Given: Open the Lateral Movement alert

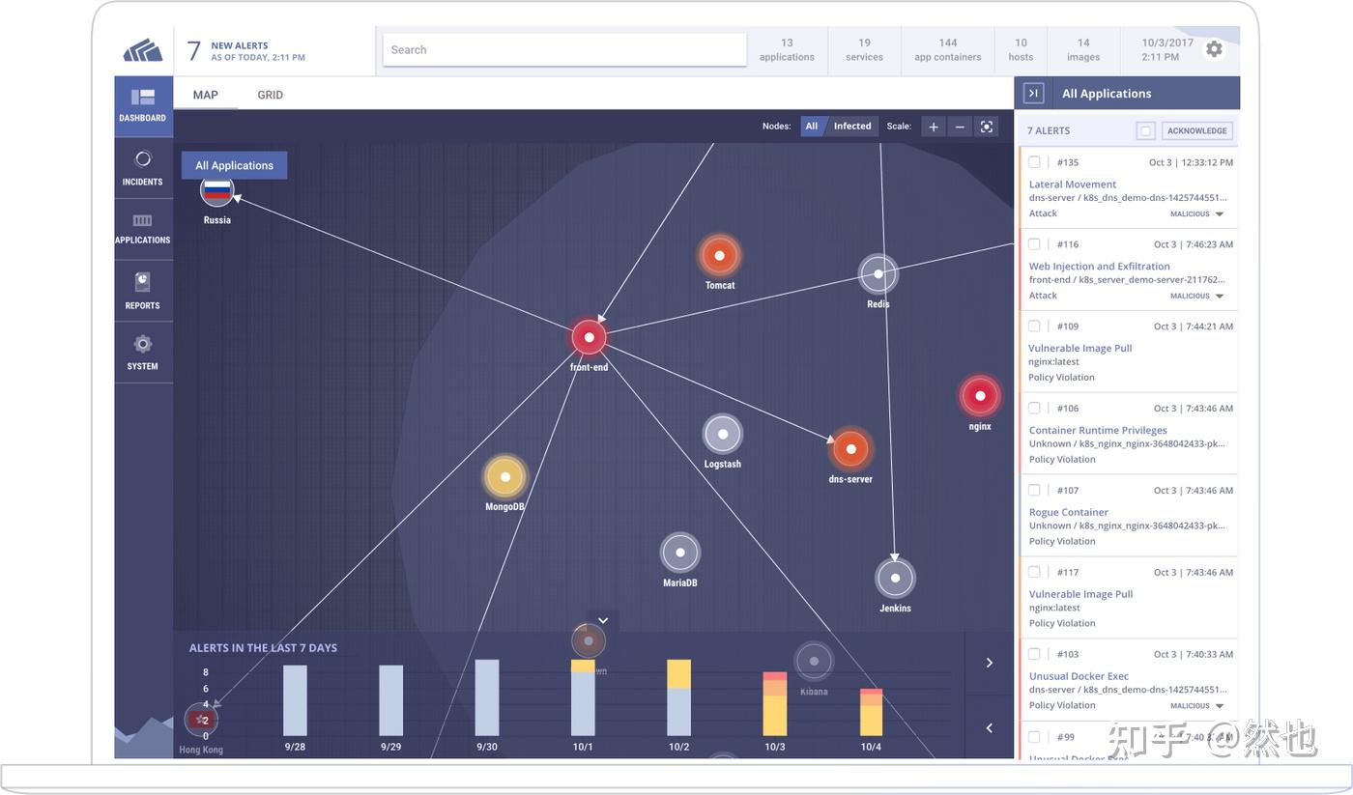Looking at the screenshot, I should [1073, 185].
